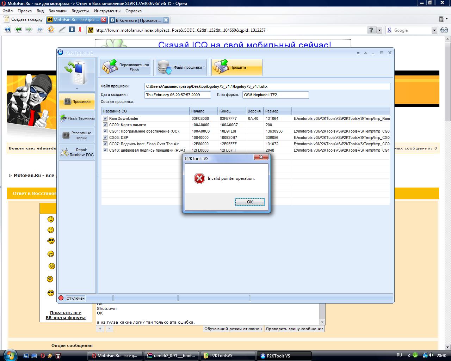Click the wand pencil icon in Opera toolbar
The image size is (451, 361).
(62, 30)
